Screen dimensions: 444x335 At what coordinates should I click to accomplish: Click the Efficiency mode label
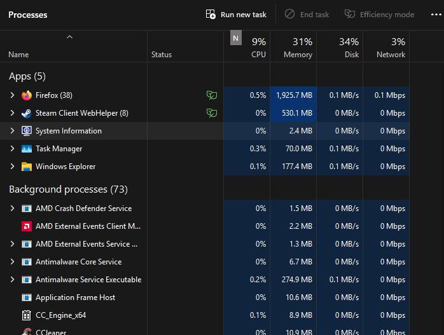point(387,15)
